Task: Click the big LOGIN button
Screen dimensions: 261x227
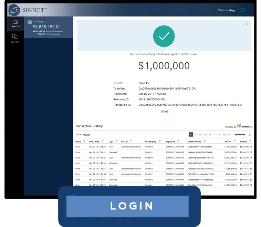Action: (x=127, y=206)
